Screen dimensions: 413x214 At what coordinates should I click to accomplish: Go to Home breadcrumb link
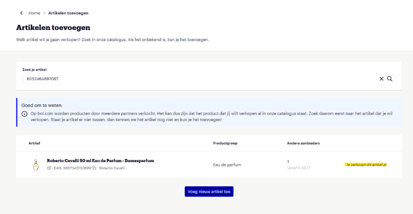[x=34, y=13]
